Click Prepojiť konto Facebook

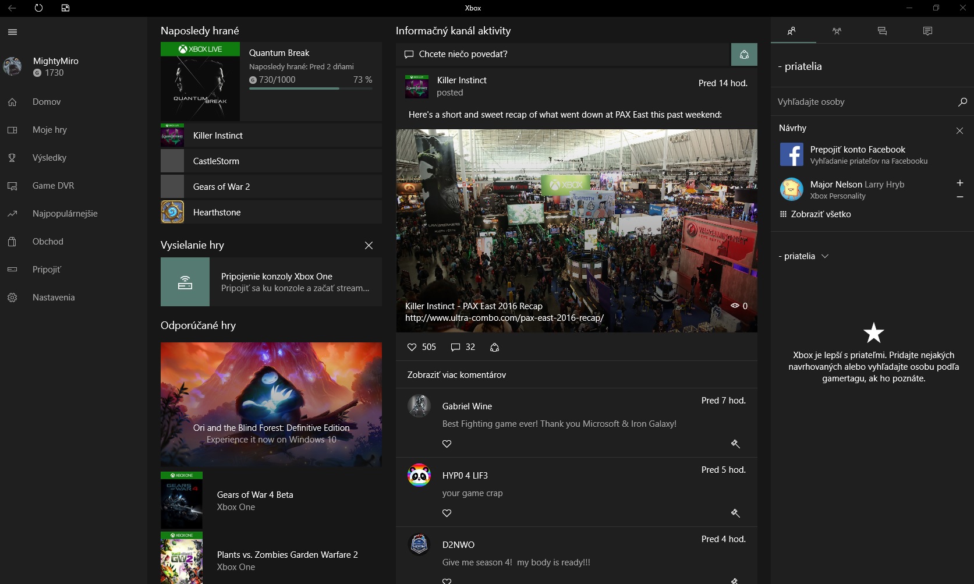872,155
